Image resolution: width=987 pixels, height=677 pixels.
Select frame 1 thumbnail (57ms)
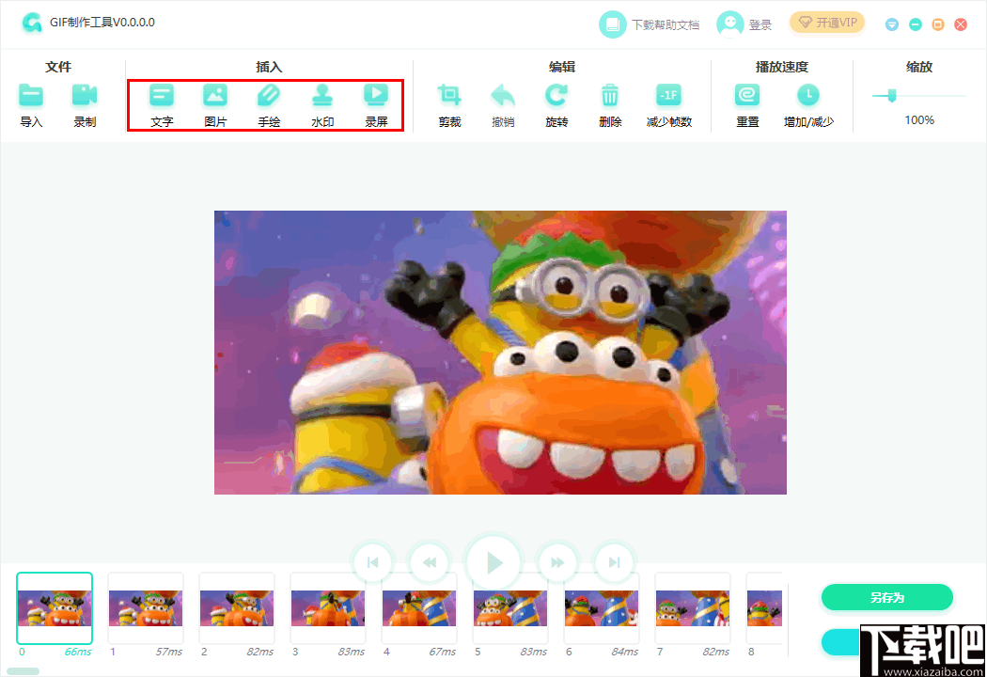click(x=146, y=607)
